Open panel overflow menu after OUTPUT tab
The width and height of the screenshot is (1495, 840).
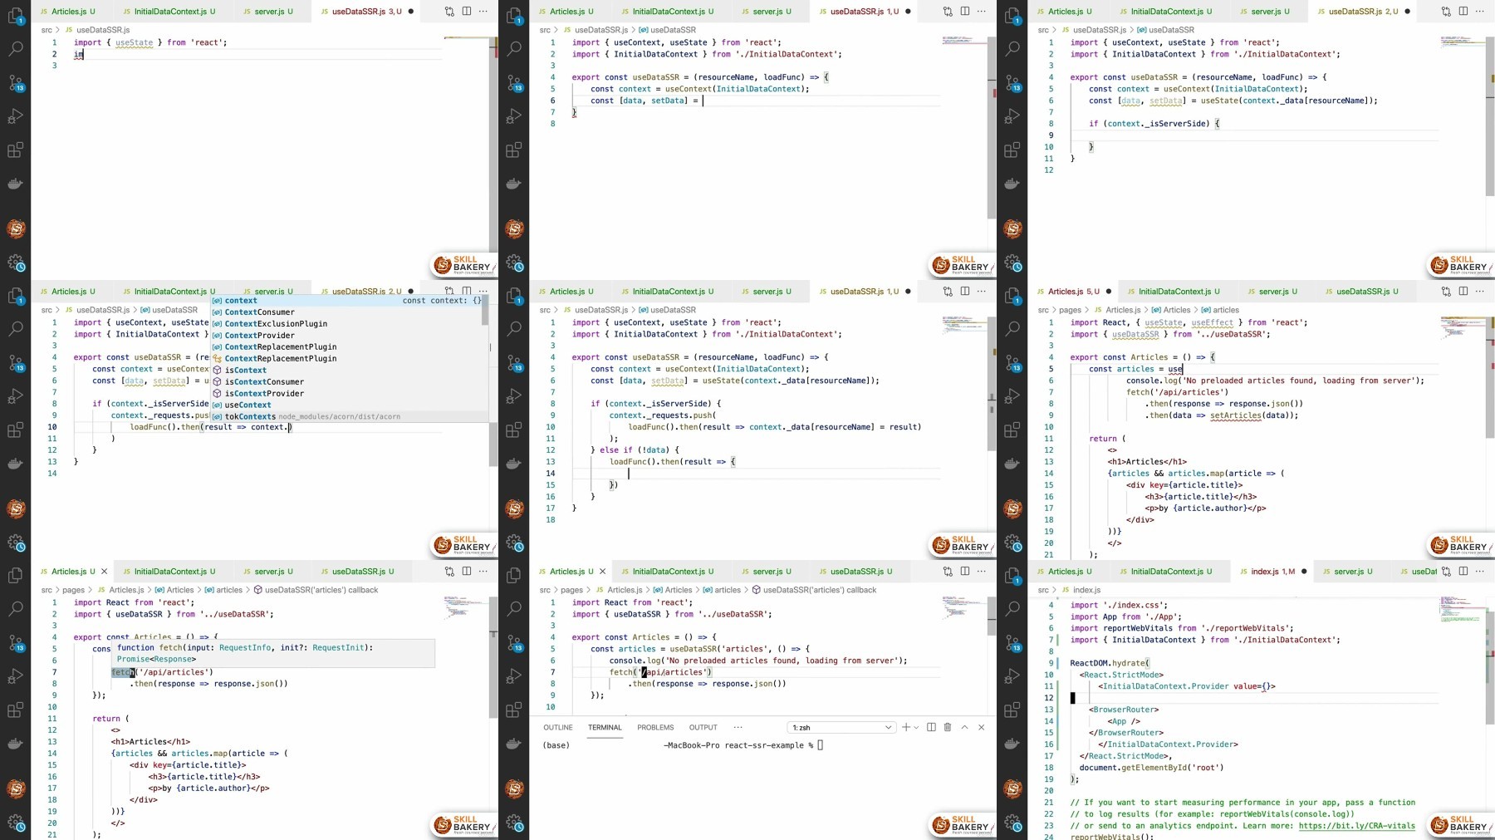pos(738,727)
